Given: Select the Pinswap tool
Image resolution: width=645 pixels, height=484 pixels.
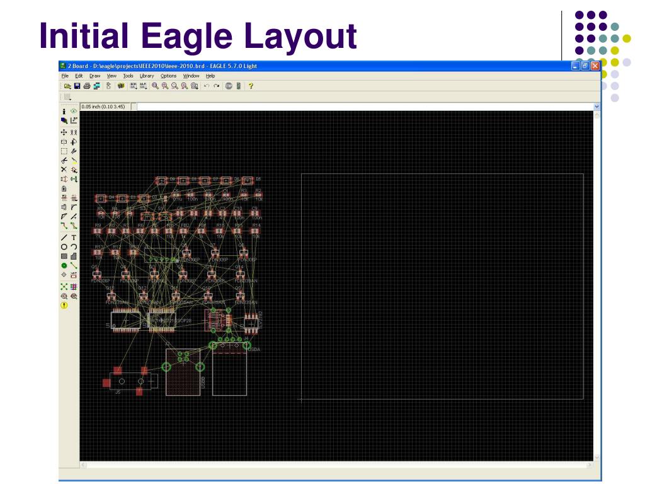Looking at the screenshot, I should (x=64, y=179).
